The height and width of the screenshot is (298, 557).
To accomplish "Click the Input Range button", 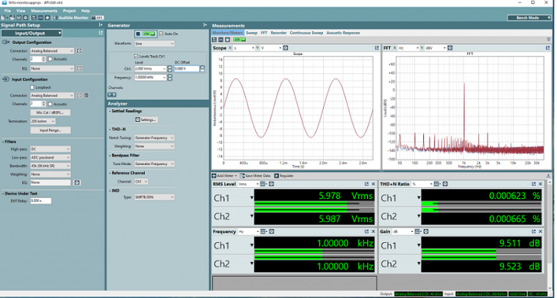I will point(50,130).
